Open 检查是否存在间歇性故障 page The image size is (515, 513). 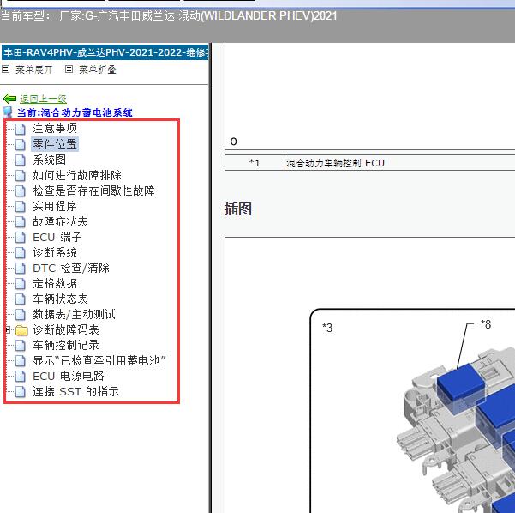(x=93, y=190)
